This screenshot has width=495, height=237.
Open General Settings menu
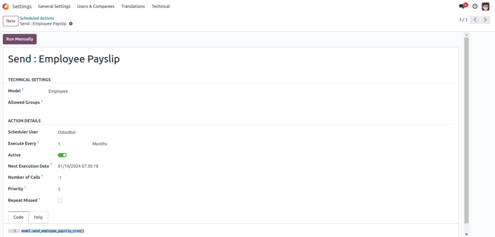coord(54,7)
